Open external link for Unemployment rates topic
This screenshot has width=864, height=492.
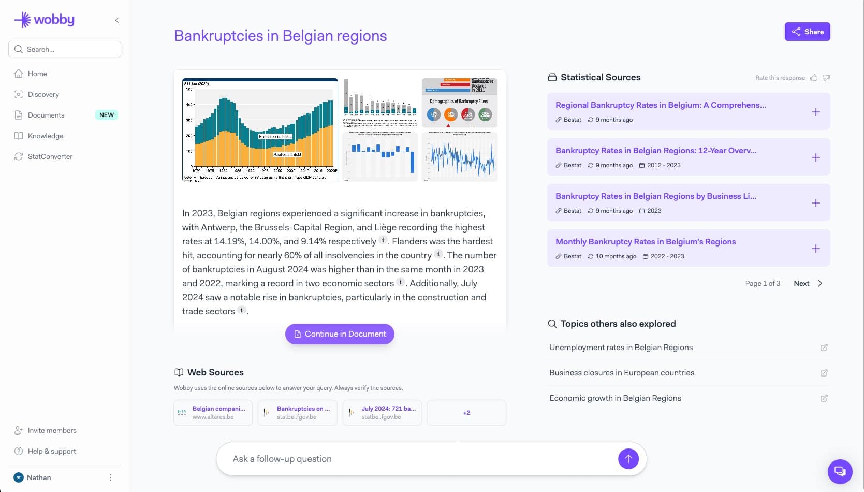(x=824, y=348)
